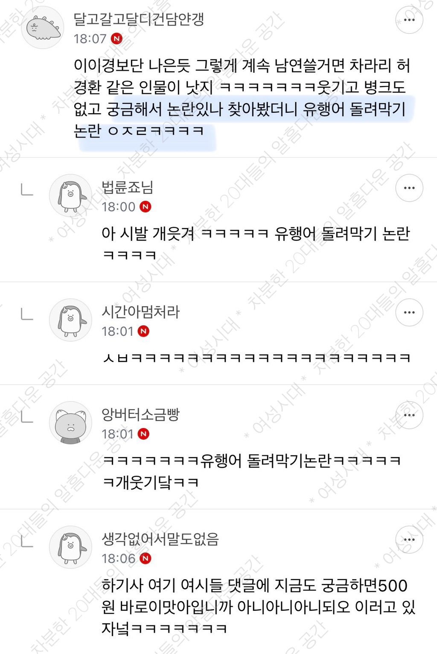The image size is (437, 654).
Task: Open more options for 생각없어서말도없음's reply
Action: point(409,540)
